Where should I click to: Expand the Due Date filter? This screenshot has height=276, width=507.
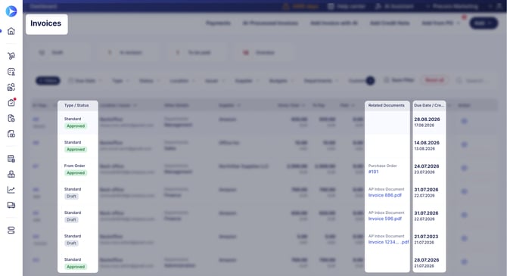[85, 80]
